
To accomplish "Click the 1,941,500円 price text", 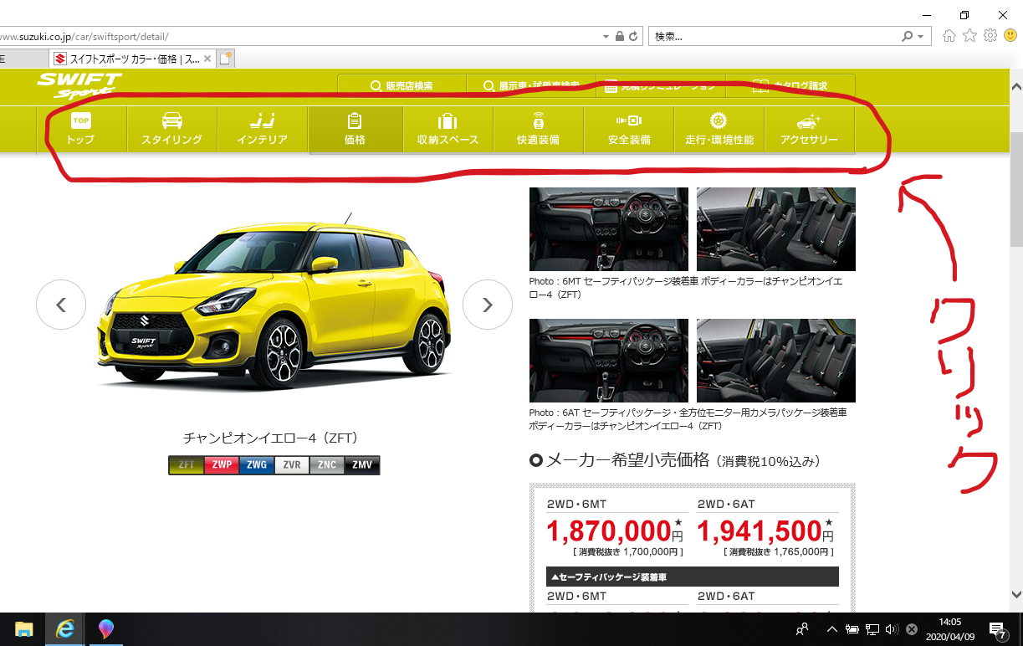I will (x=765, y=531).
